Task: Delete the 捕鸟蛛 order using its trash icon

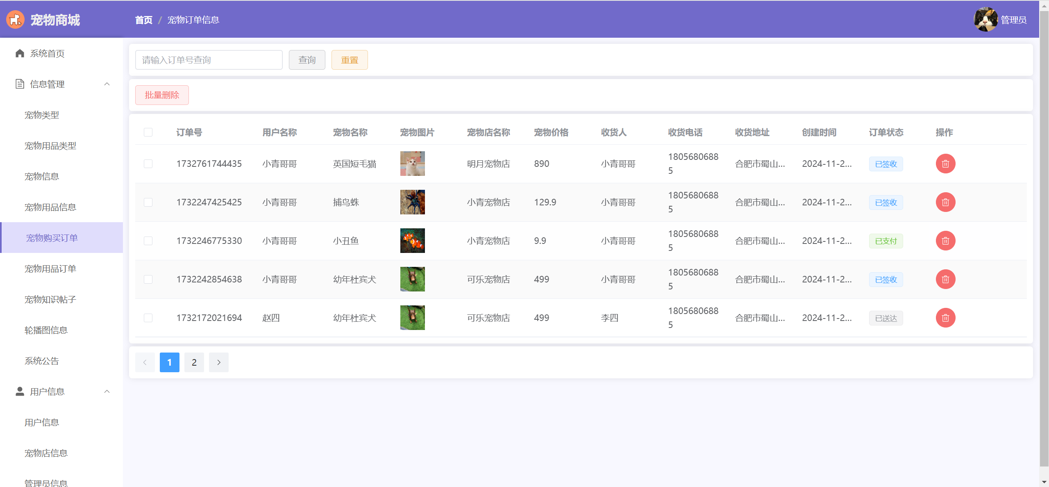Action: pyautogui.click(x=945, y=202)
